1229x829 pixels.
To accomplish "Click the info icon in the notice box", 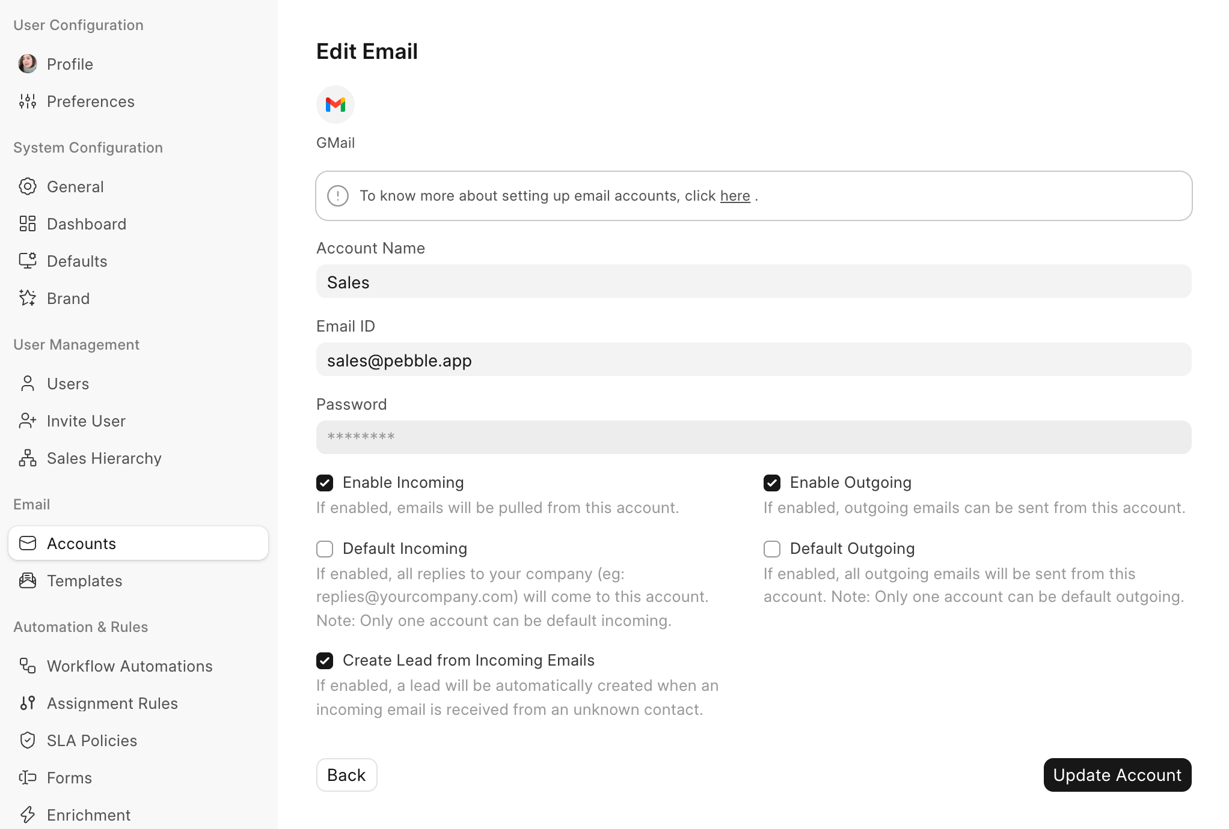I will pos(338,196).
